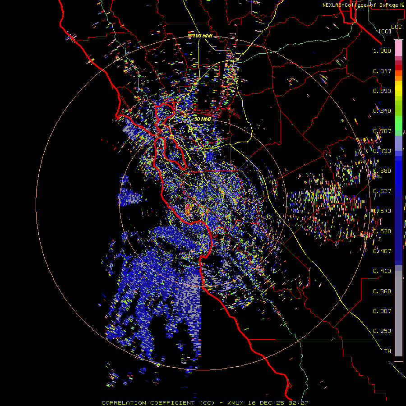Image resolution: width=406 pixels, height=406 pixels.
Task: Select the 0.787 legend value
Action: [382, 131]
